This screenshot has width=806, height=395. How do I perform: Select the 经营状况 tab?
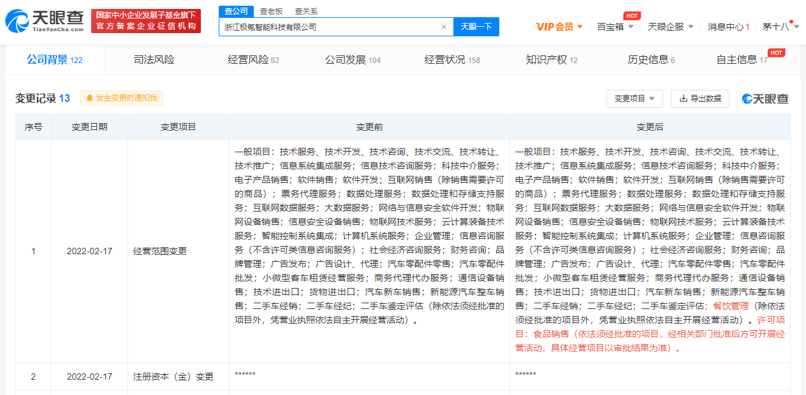(x=451, y=60)
